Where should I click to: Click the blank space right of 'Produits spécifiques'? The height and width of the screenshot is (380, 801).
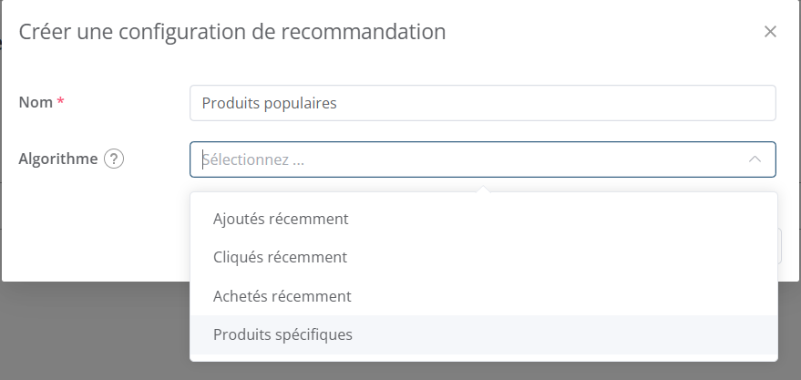592,334
